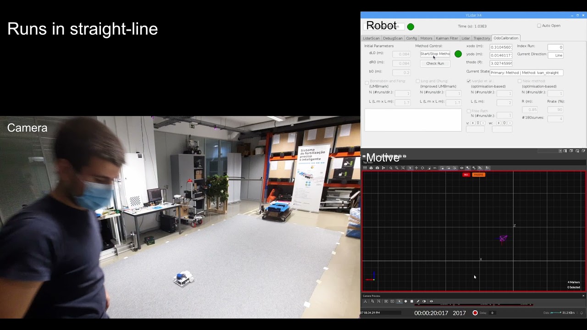Select the circle mask tool in Camera Preview
Viewport: 587px width, 330px height.
[406, 301]
